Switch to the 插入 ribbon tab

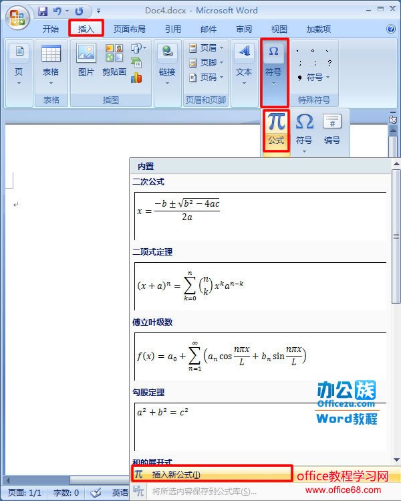(x=86, y=29)
